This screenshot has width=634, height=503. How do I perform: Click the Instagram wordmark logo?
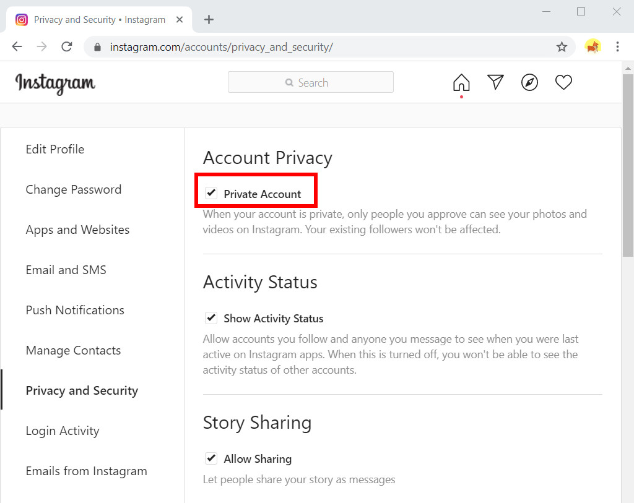coord(55,84)
